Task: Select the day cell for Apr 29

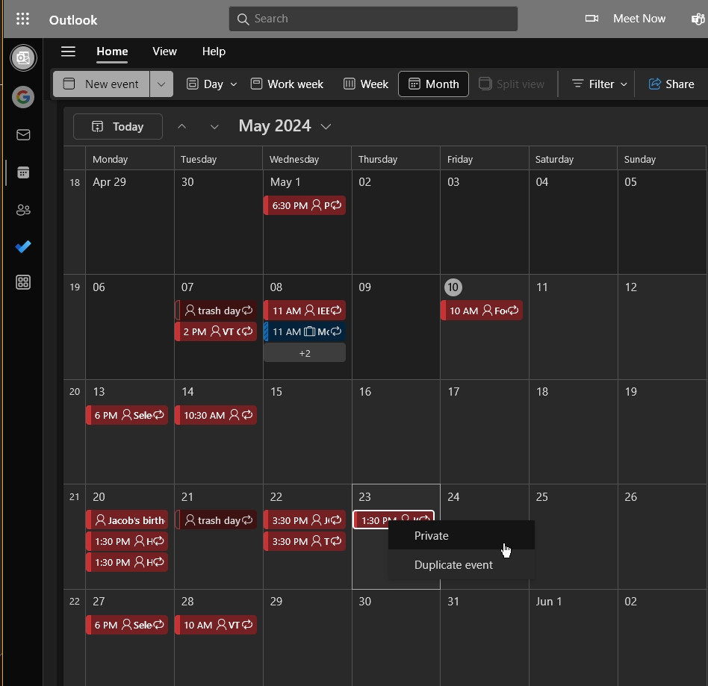Action: point(130,222)
